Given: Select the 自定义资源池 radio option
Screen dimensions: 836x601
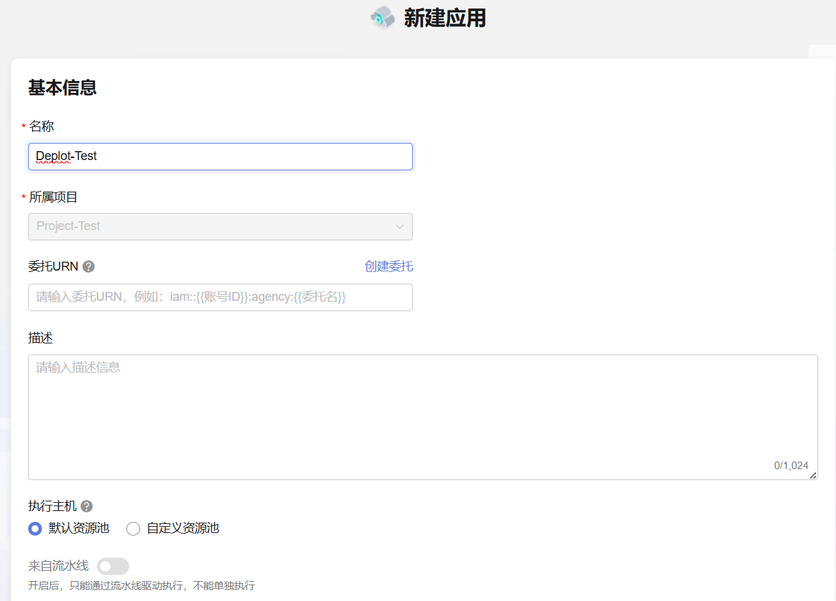Looking at the screenshot, I should click(x=133, y=528).
